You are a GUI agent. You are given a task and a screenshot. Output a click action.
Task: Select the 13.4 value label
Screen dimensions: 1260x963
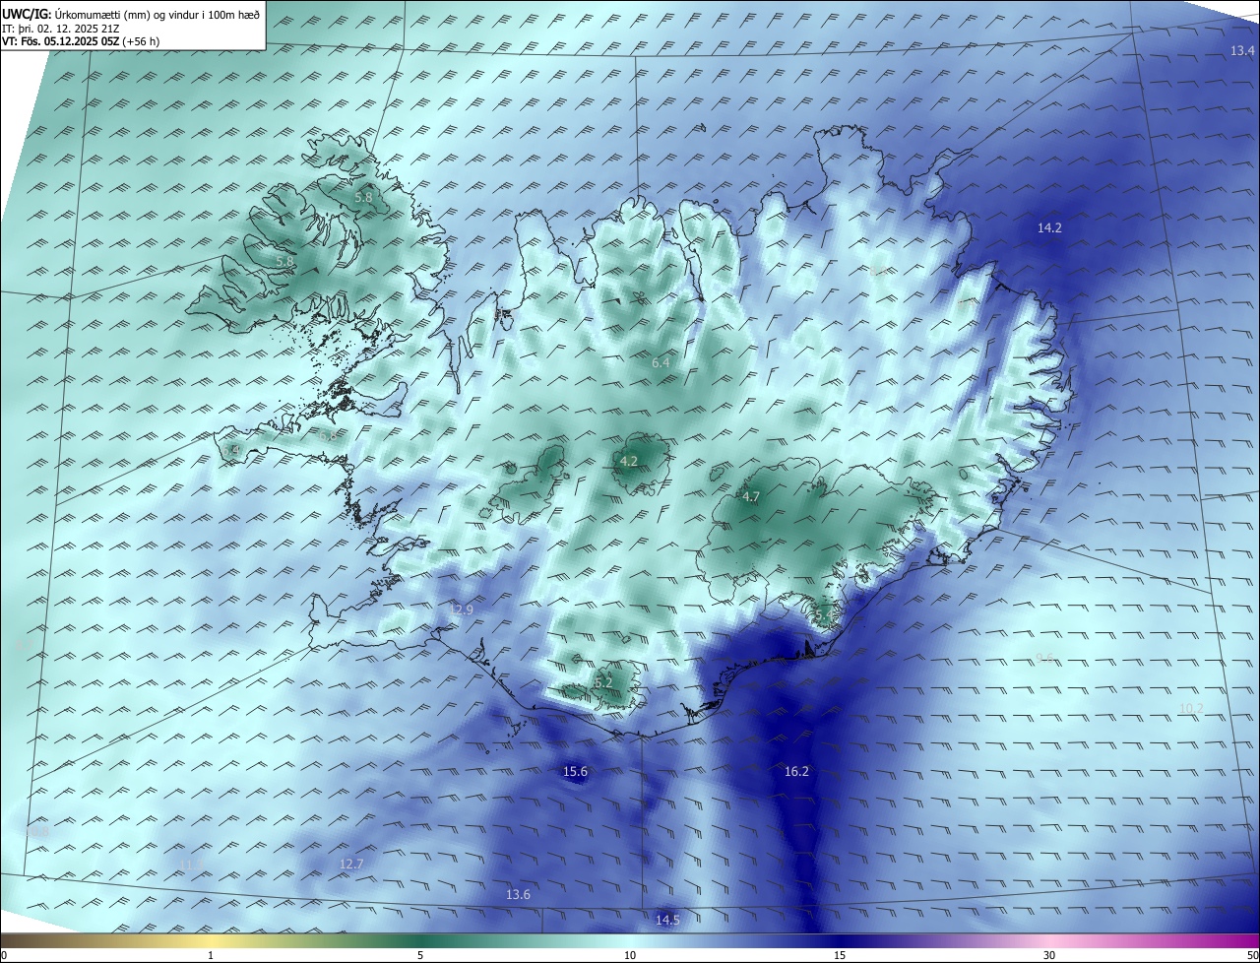(x=1242, y=50)
